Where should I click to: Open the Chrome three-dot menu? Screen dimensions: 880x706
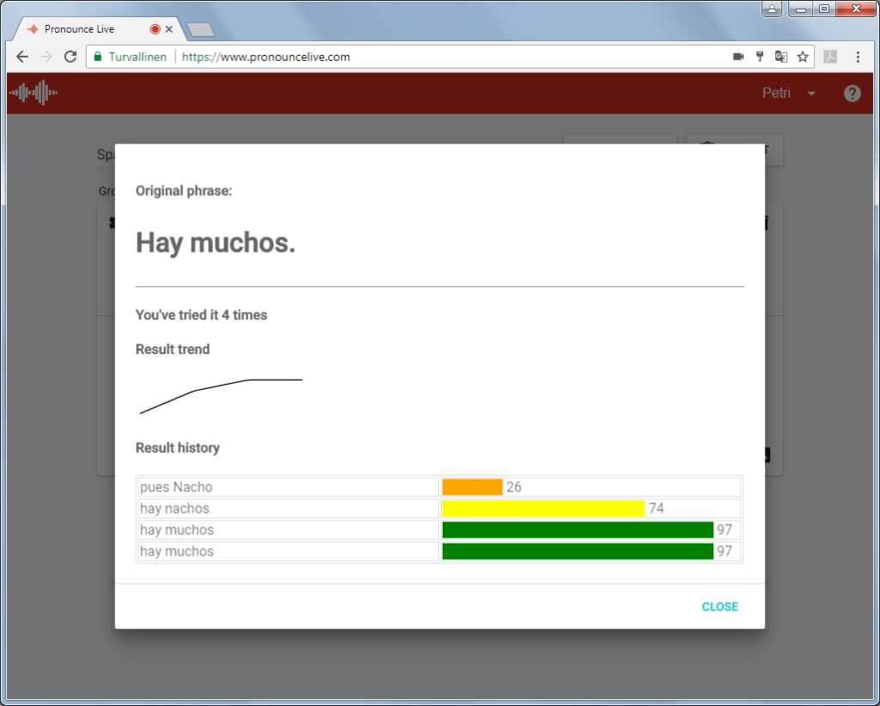pyautogui.click(x=858, y=57)
